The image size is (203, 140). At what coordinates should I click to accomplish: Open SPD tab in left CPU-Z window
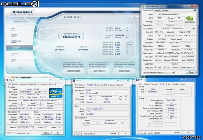(38, 85)
